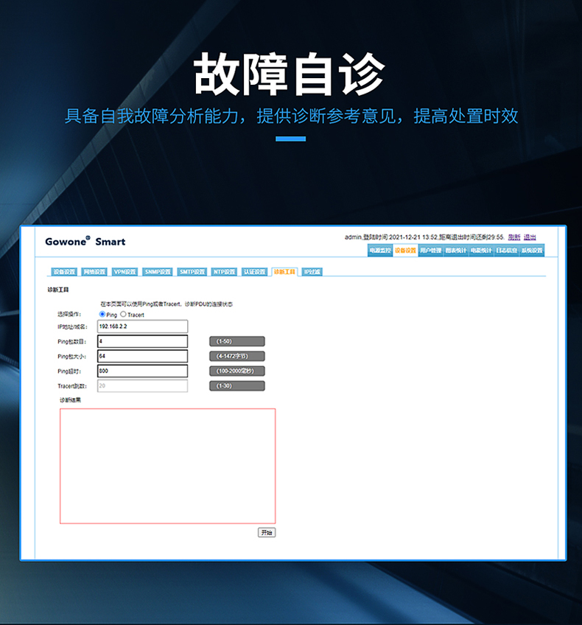This screenshot has width=582, height=625.
Task: Select the Tracert radio button
Action: tap(123, 314)
